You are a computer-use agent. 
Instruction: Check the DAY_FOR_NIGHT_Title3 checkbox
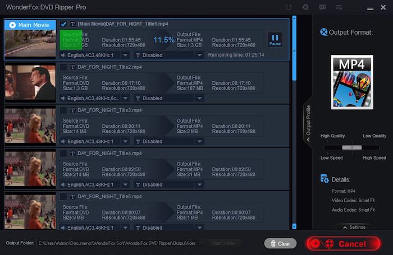click(x=63, y=110)
